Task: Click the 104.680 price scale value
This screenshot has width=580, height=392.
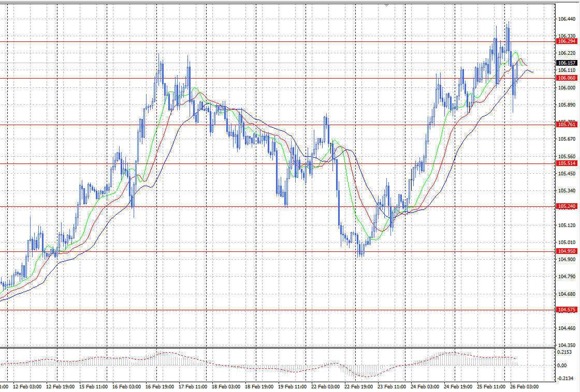Action: (x=567, y=294)
